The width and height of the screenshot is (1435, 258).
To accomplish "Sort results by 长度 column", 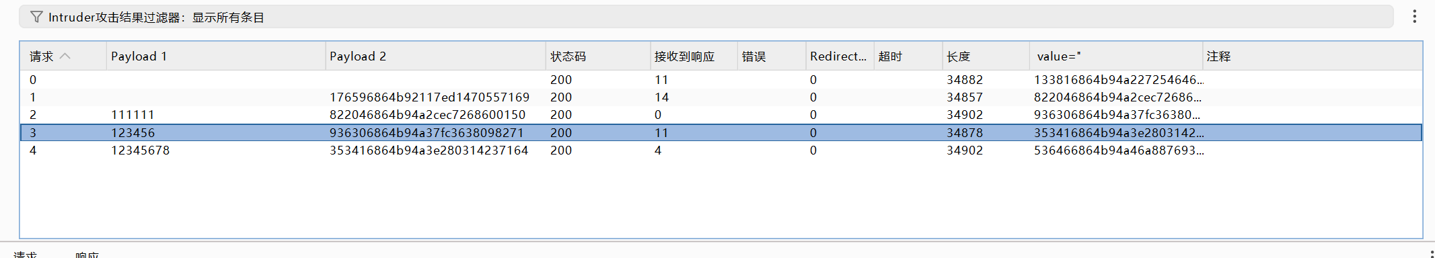I will 986,56.
